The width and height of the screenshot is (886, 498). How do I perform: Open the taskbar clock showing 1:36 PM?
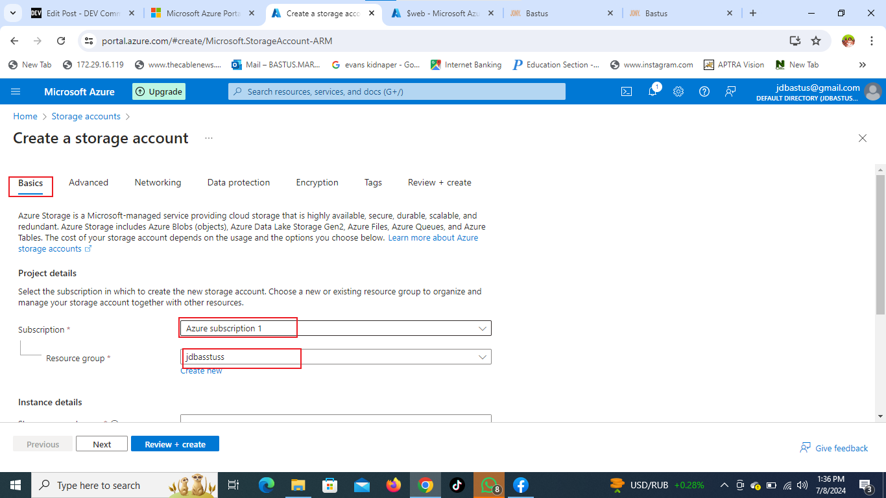[x=831, y=485]
